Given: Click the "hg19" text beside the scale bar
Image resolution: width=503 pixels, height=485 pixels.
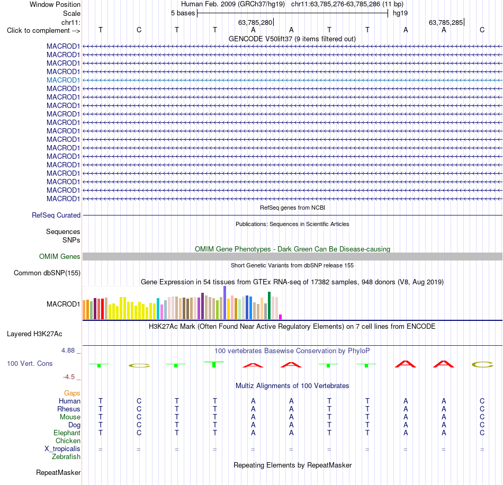Looking at the screenshot, I should click(x=400, y=13).
